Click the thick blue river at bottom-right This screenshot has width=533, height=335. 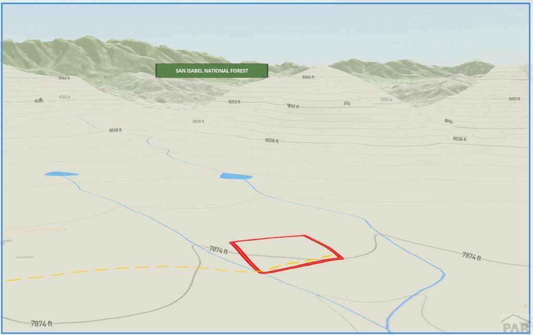pyautogui.click(x=416, y=299)
